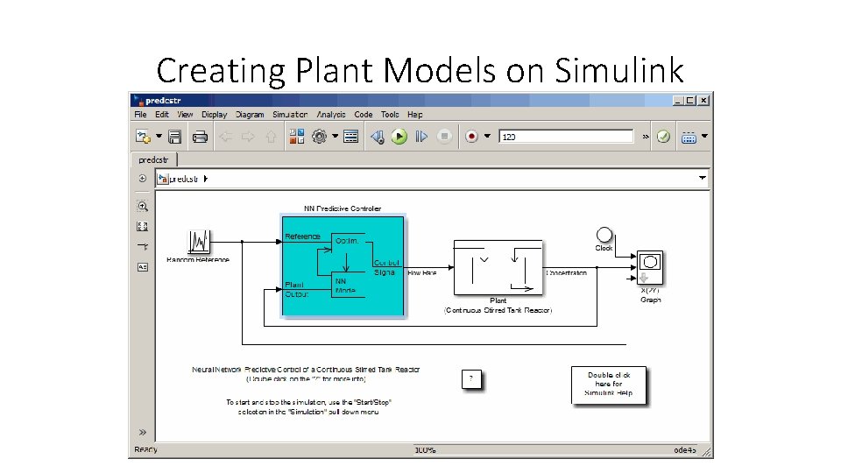Click the predcstr breadcrumb in explorer bar
841x473 pixels.
(x=183, y=179)
